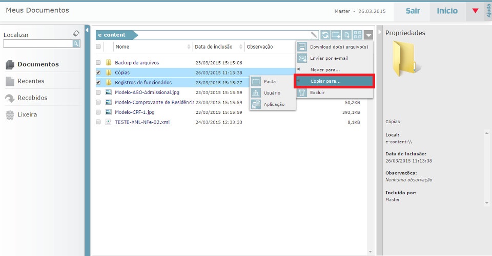The height and width of the screenshot is (256, 492).
Task: Toggle the select-all checkbox in header
Action: click(x=98, y=46)
